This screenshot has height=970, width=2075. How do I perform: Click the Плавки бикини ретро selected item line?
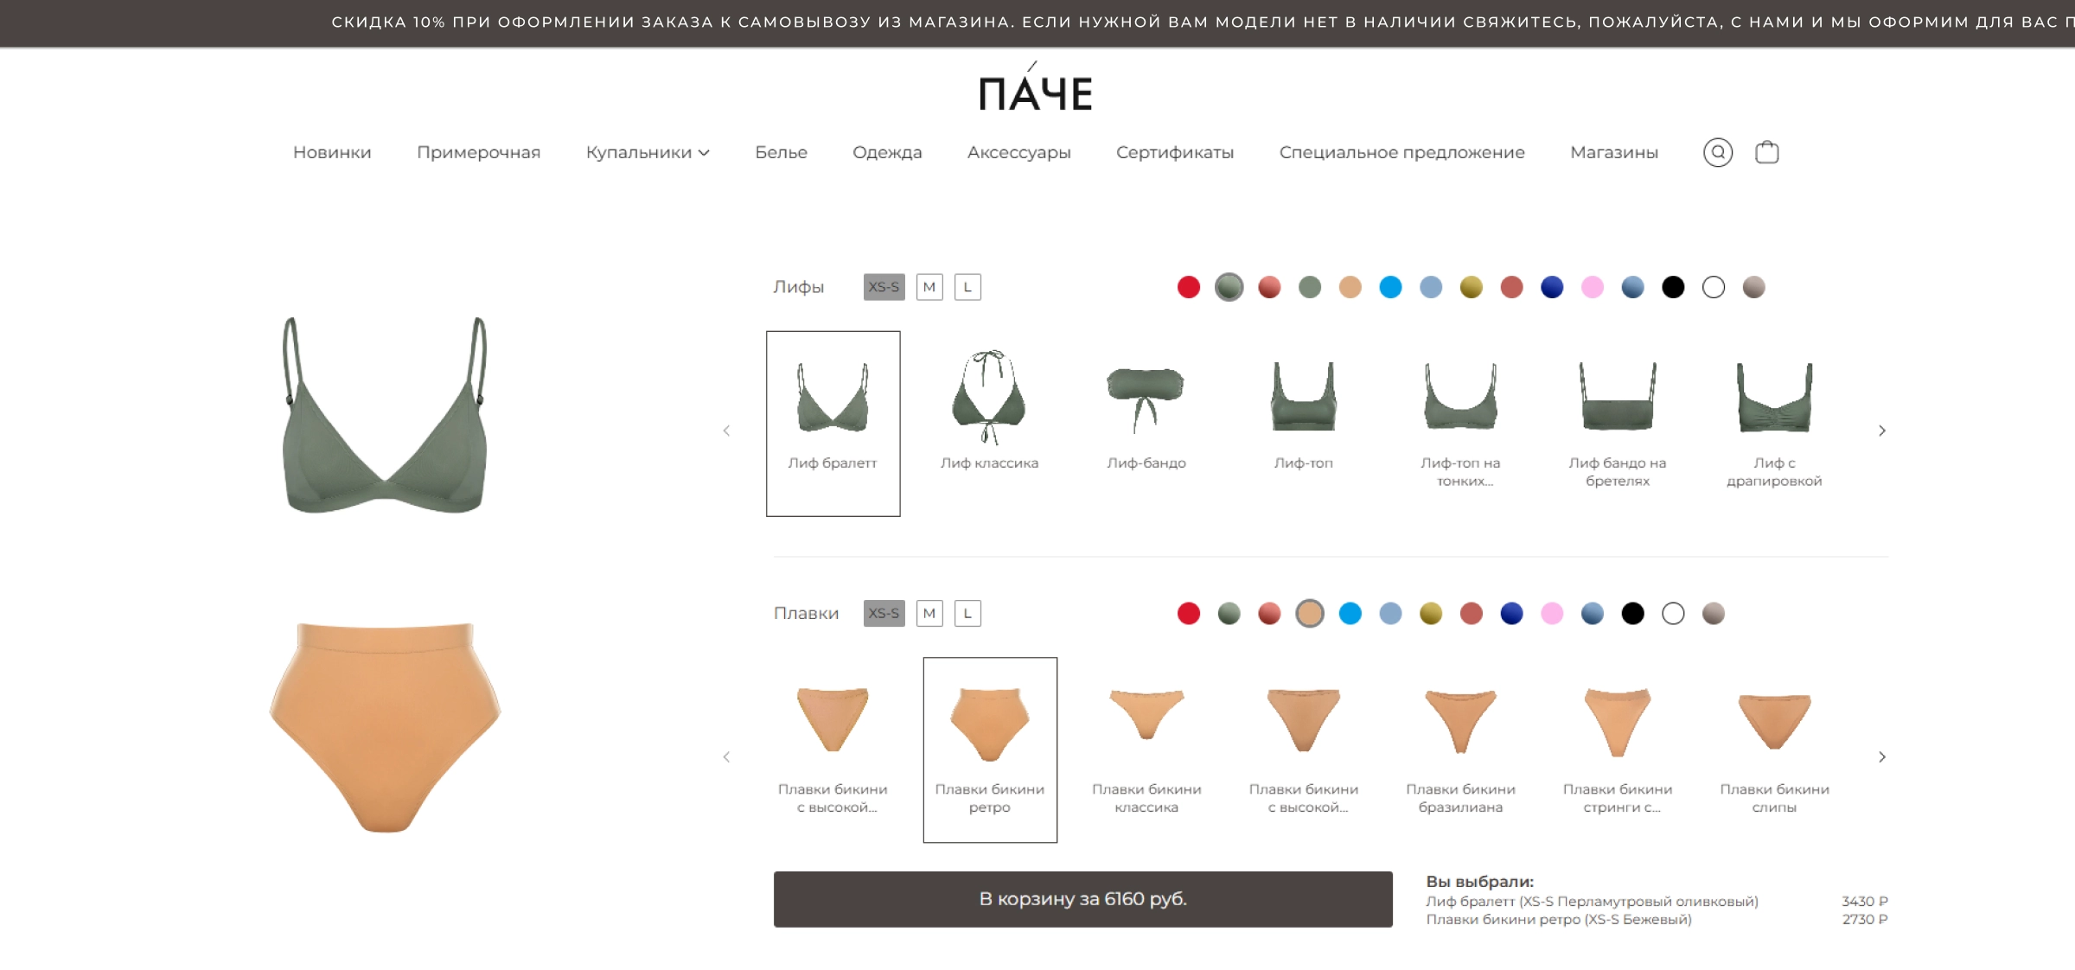pos(1558,919)
